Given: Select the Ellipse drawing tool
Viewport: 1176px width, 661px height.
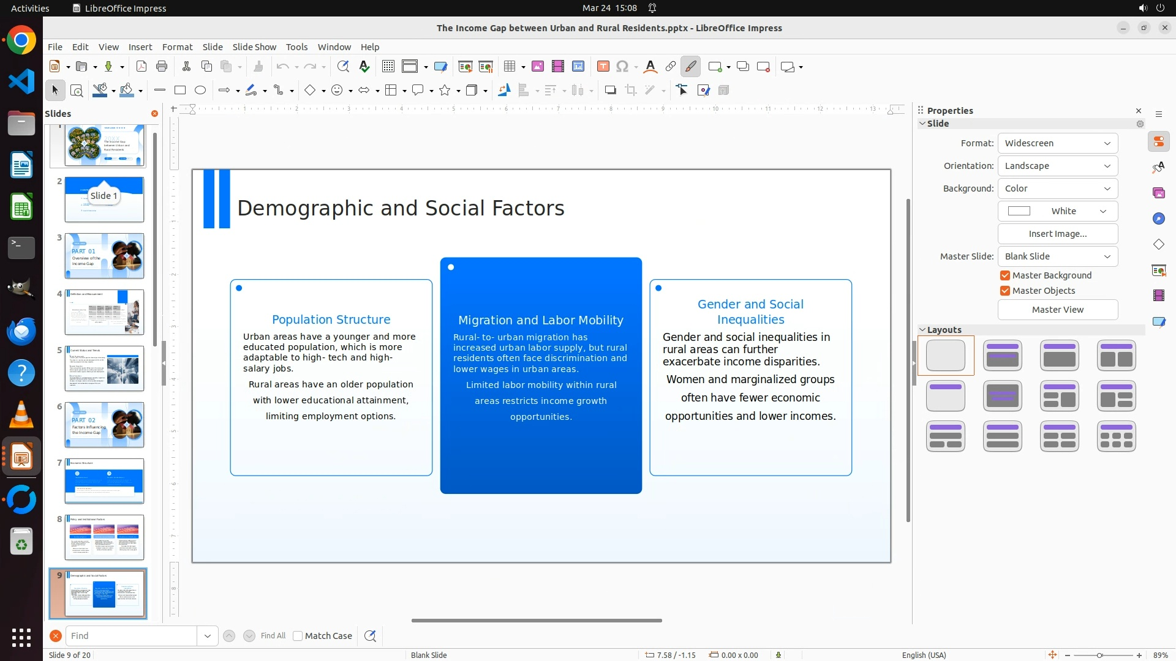Looking at the screenshot, I should (x=200, y=91).
